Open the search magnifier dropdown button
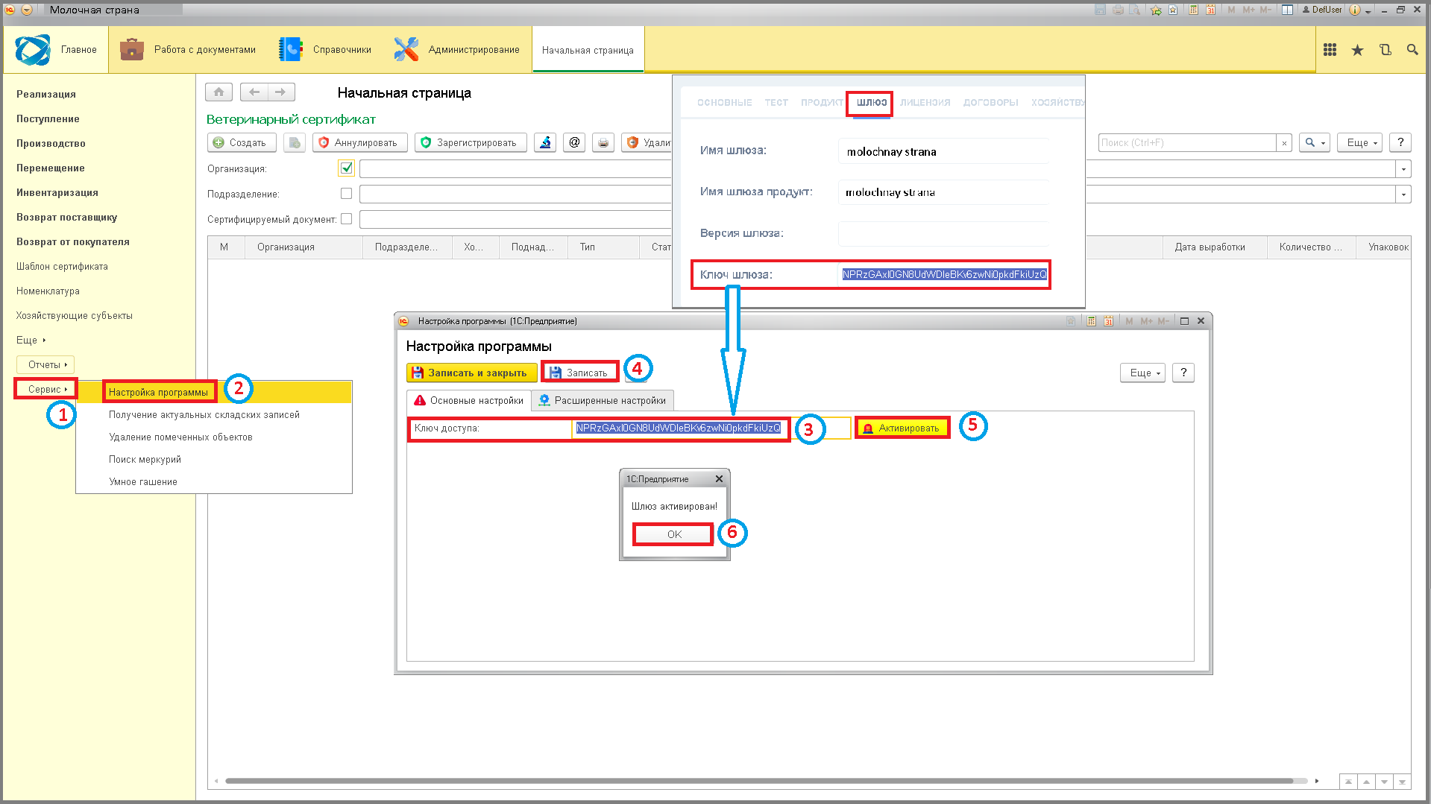The width and height of the screenshot is (1431, 804). [1315, 142]
